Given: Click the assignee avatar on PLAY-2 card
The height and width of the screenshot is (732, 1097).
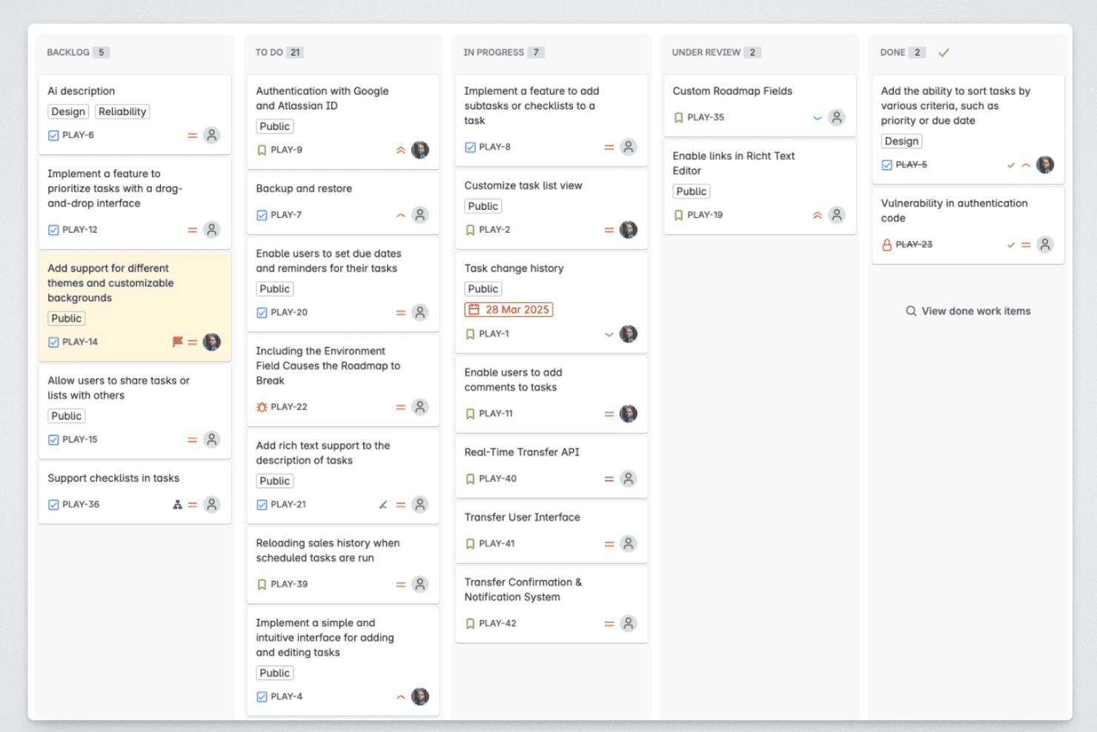Looking at the screenshot, I should (629, 230).
